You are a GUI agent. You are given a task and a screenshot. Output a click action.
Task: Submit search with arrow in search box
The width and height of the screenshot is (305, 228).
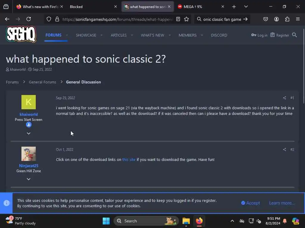(245, 19)
